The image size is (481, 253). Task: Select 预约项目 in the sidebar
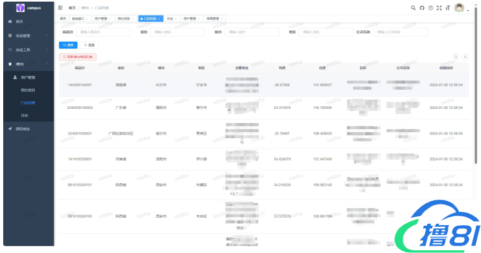tap(28, 90)
